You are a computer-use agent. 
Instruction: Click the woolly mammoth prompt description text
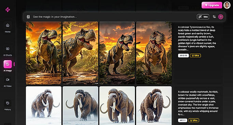click(198, 103)
